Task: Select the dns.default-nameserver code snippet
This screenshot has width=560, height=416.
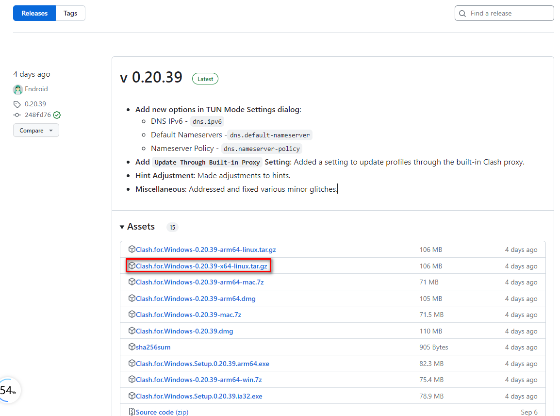Action: [270, 135]
